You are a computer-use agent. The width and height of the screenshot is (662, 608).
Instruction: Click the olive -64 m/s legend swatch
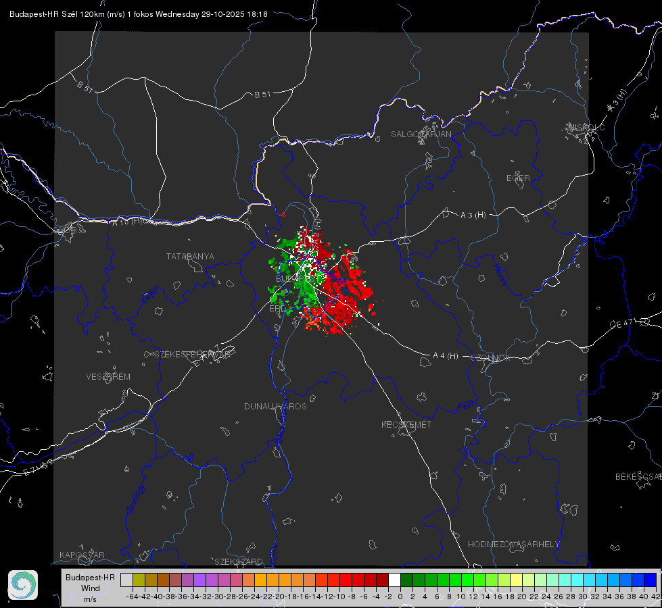tap(139, 580)
